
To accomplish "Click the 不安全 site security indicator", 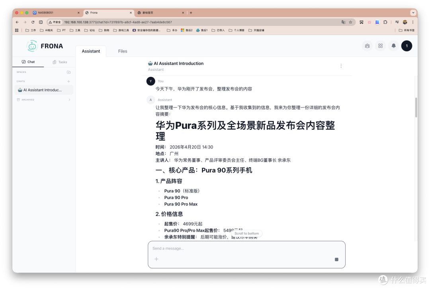I will pos(55,22).
